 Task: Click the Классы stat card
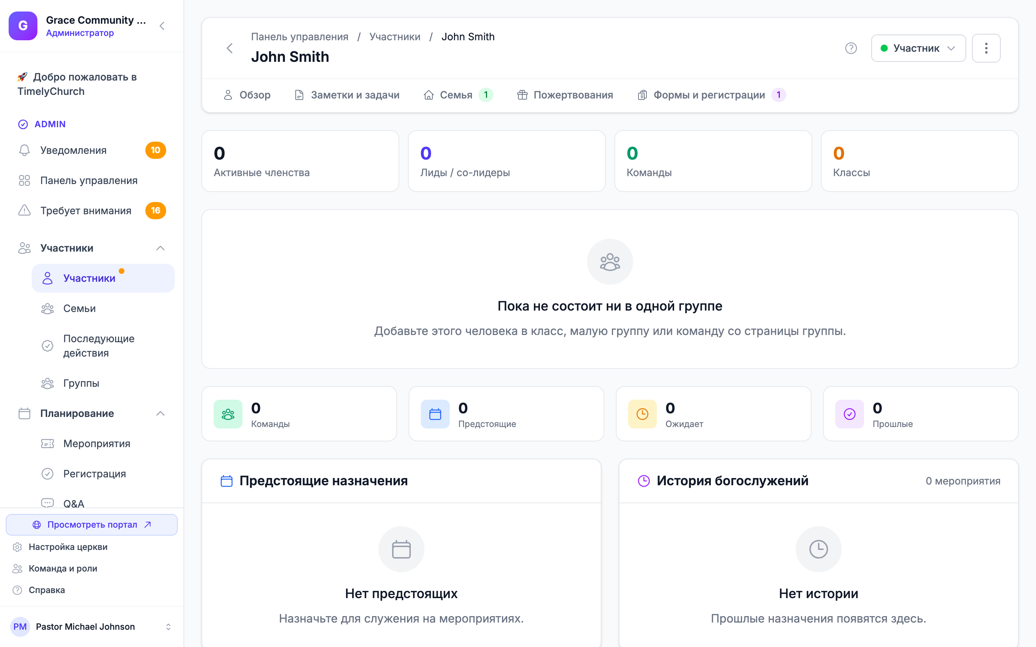pos(919,161)
